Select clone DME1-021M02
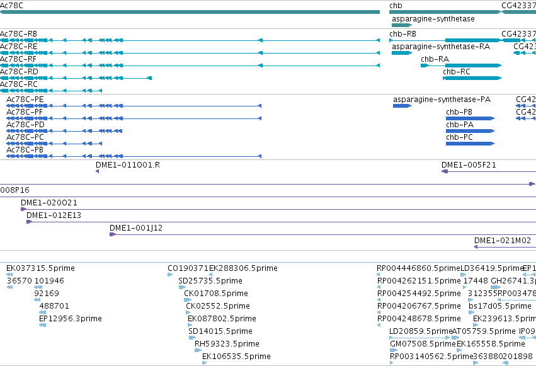 [x=505, y=247]
